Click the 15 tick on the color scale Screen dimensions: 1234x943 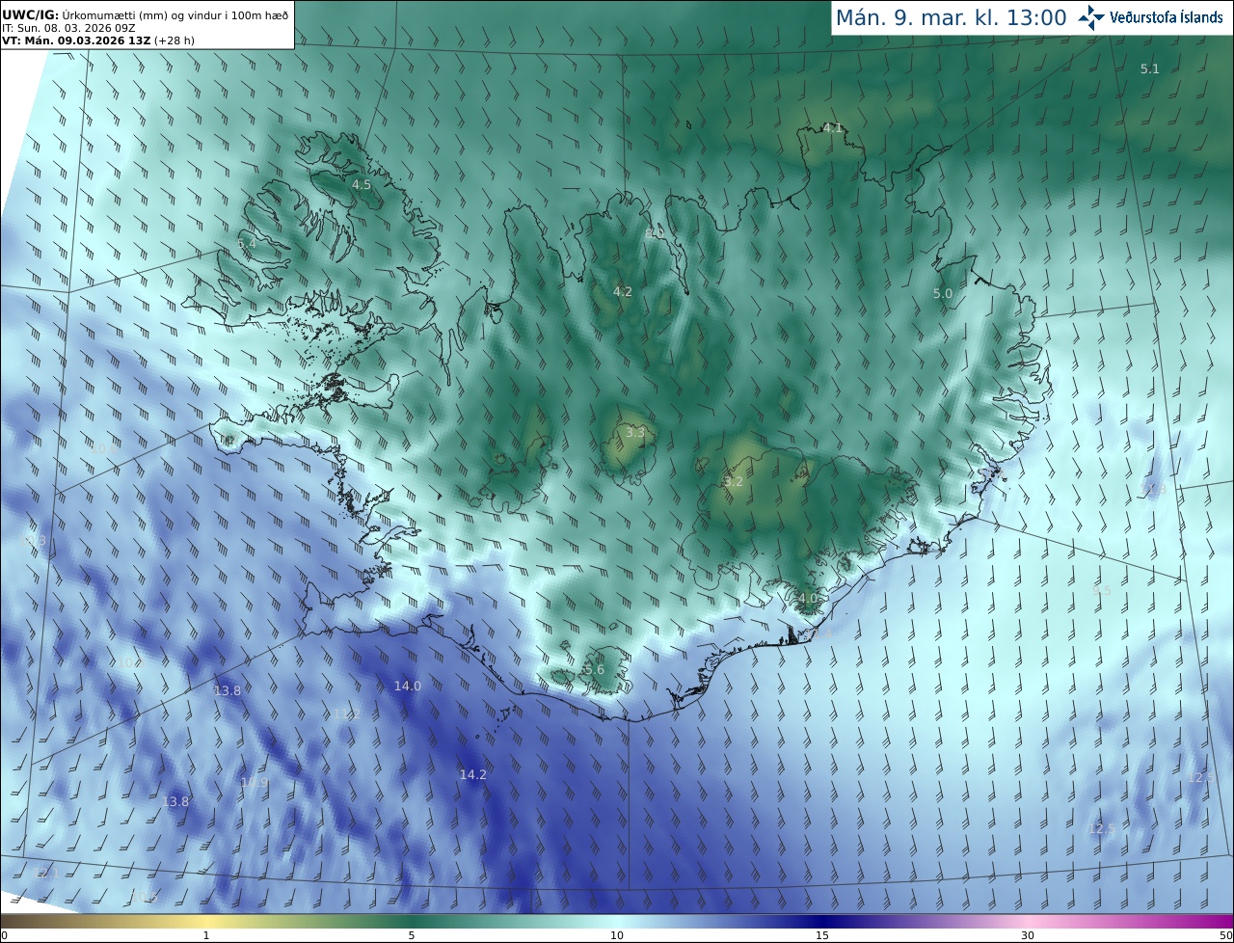pyautogui.click(x=822, y=935)
